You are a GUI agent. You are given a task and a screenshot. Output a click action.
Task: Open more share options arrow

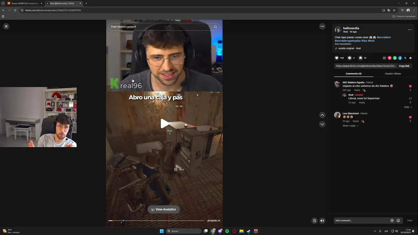pos(410,58)
